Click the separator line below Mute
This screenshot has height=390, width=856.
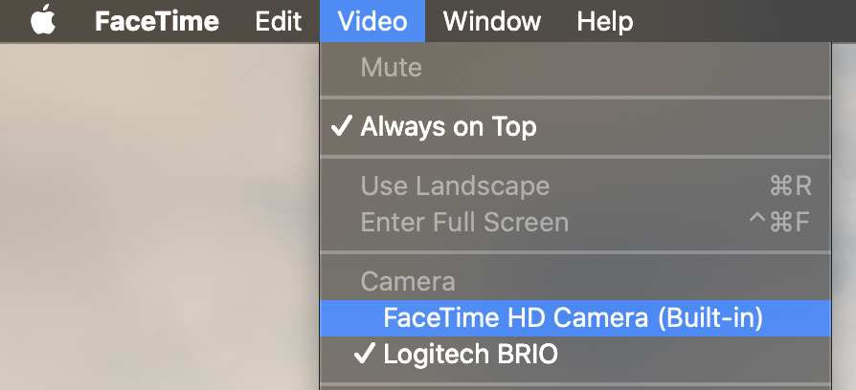click(x=575, y=98)
